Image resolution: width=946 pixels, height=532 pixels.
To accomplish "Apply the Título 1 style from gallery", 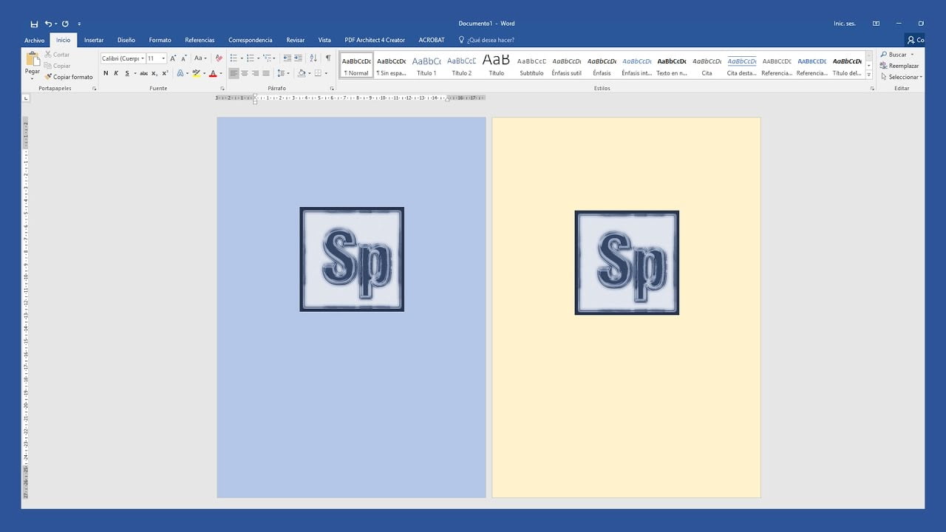I will (426, 65).
